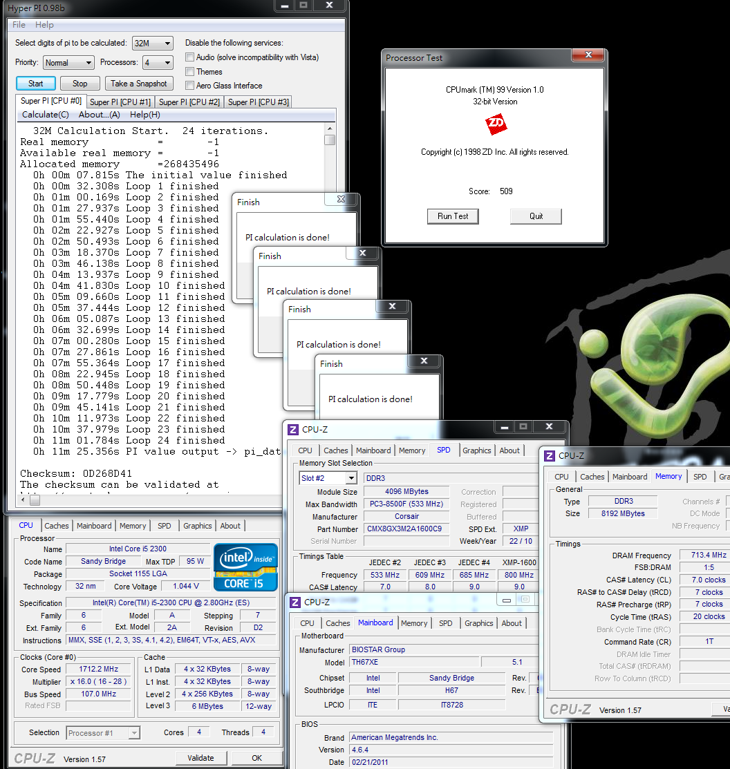Click the CPU-Z icon in Mainboard window title

[x=295, y=602]
